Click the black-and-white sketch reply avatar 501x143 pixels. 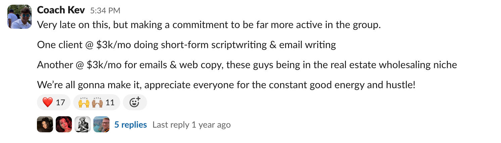(x=83, y=125)
